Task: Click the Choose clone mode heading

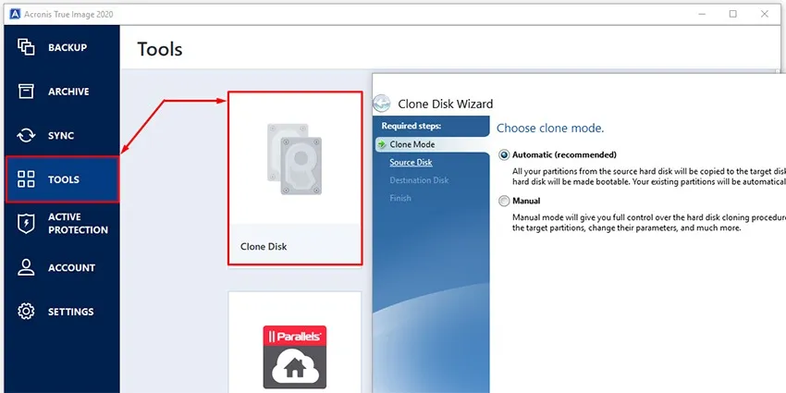Action: (550, 129)
